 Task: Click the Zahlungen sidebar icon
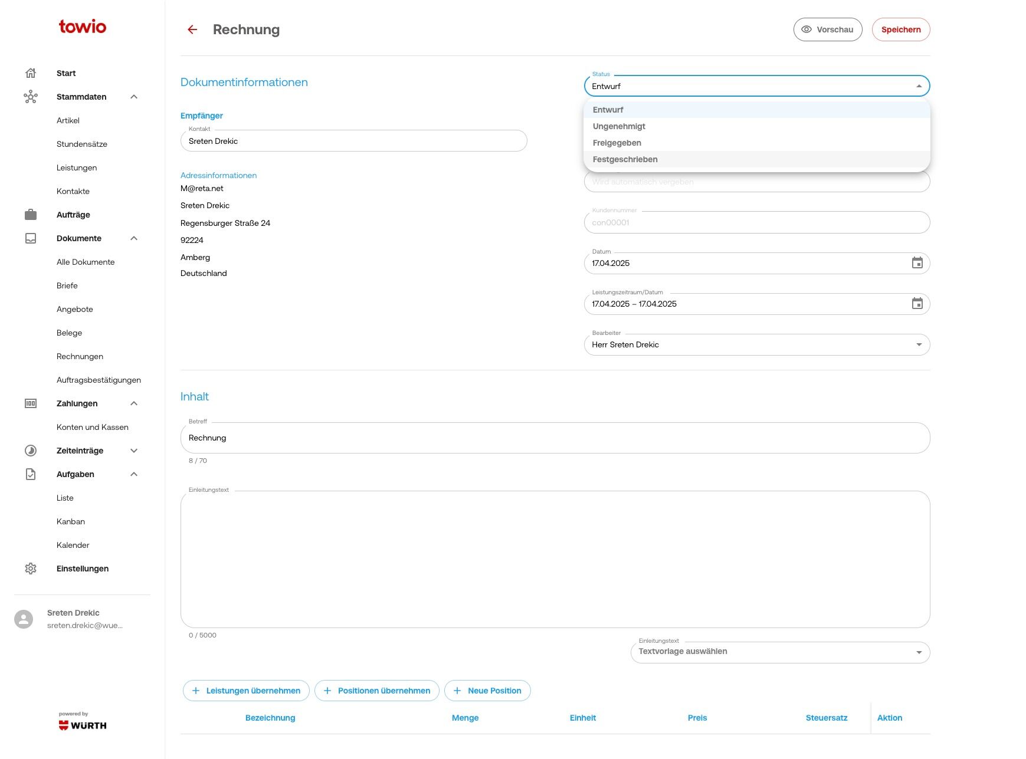pyautogui.click(x=31, y=403)
